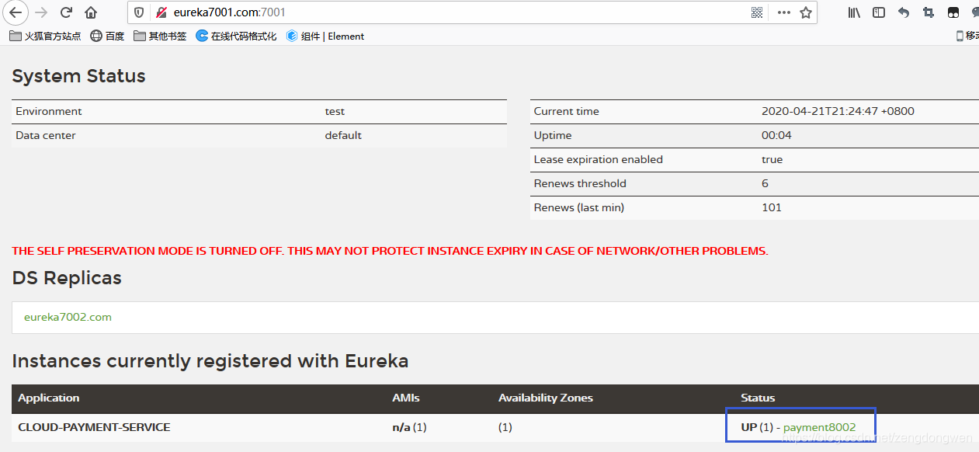Select the 'test' environment value
This screenshot has width=979, height=452.
[335, 111]
